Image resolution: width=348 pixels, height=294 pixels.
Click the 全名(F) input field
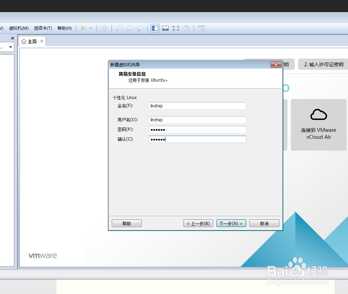197,106
